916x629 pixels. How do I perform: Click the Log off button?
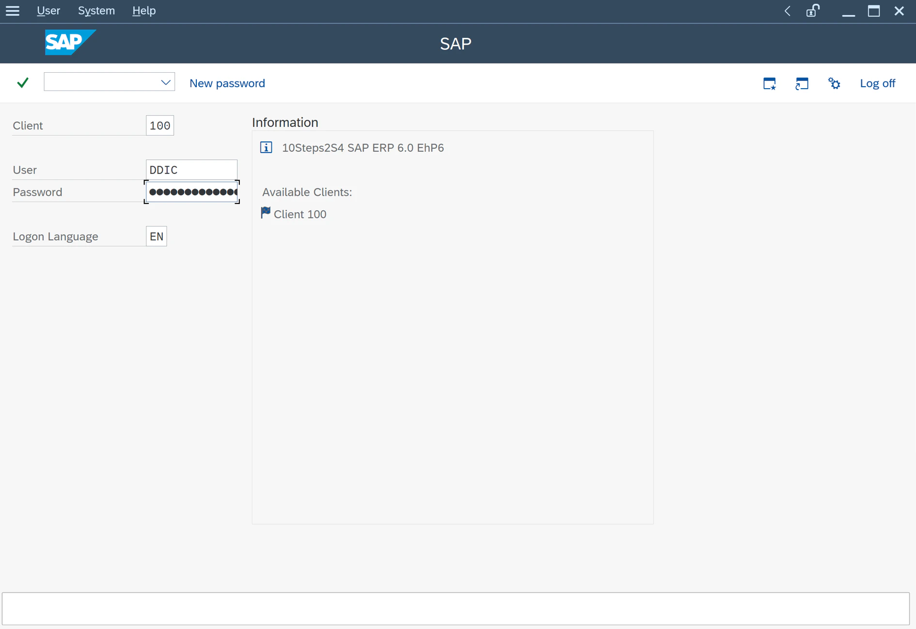[877, 83]
